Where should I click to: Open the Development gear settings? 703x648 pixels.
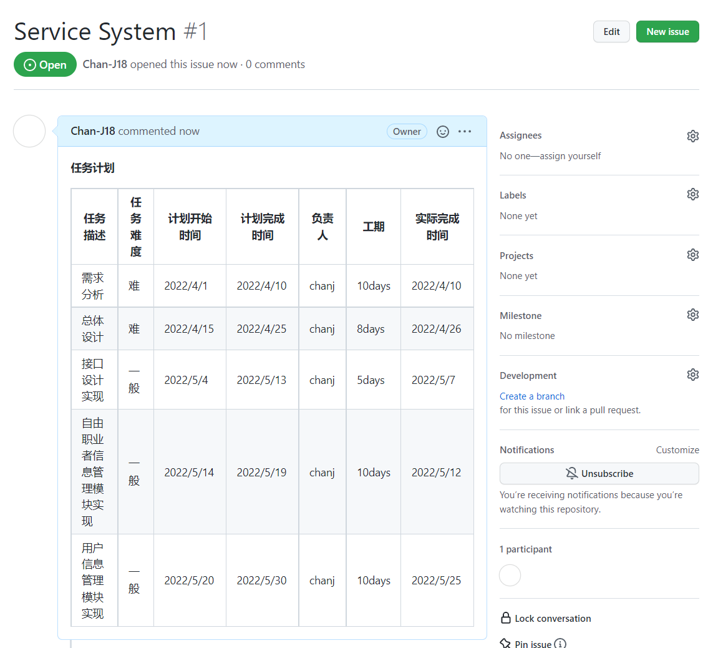[x=692, y=375]
